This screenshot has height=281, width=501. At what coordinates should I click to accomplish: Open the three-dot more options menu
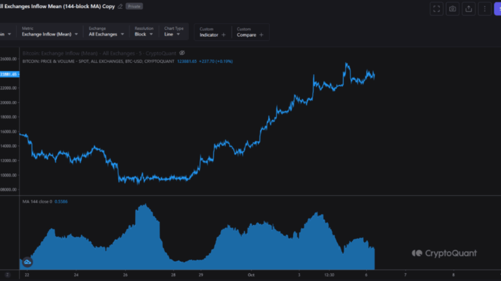click(483, 9)
